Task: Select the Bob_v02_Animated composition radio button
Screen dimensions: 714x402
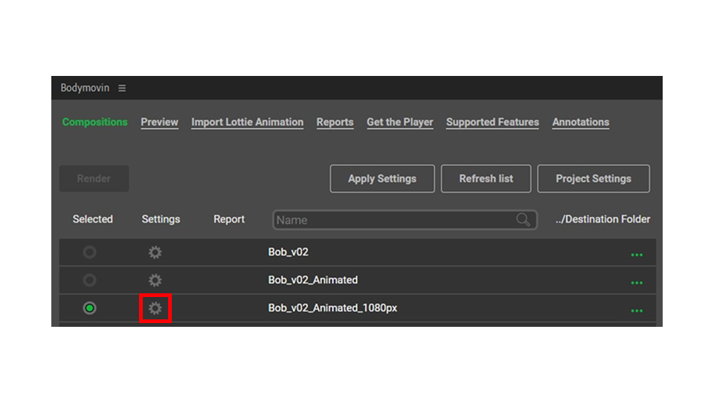Action: pos(90,280)
